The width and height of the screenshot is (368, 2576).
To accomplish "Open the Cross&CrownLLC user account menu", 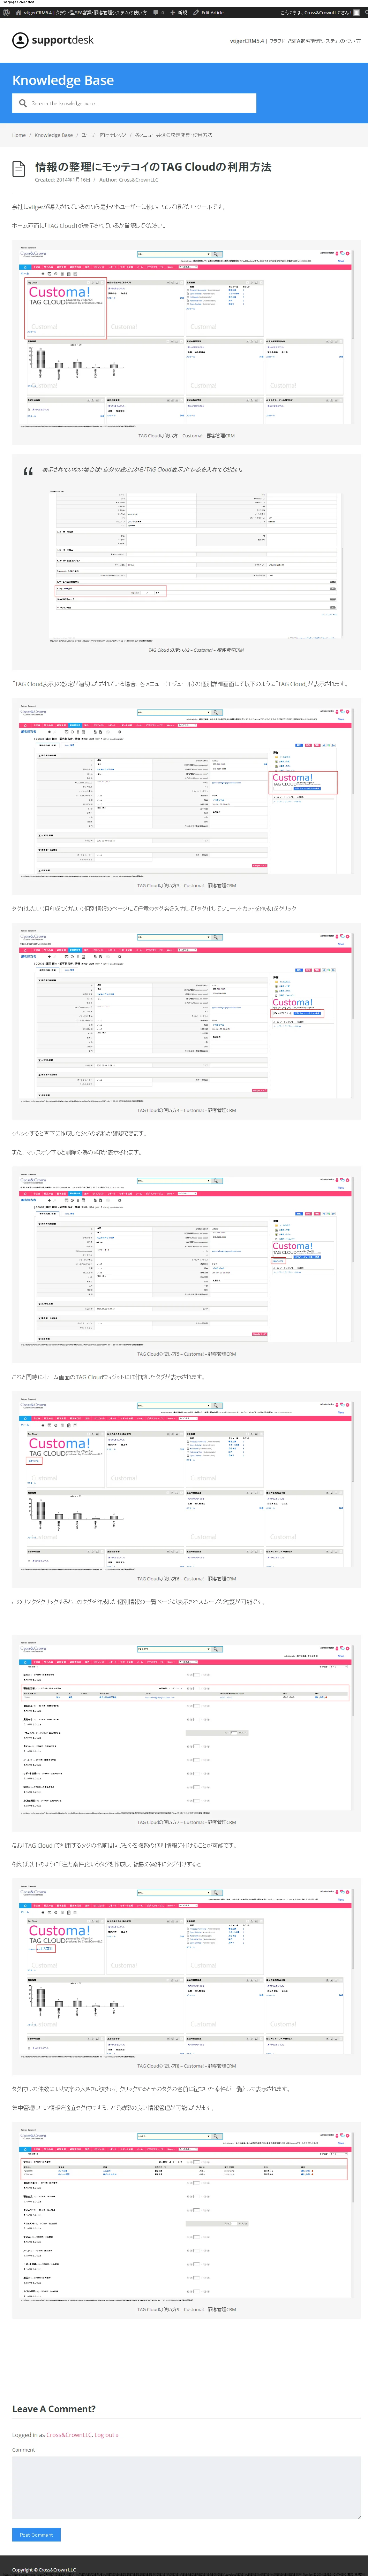I will pos(319,13).
